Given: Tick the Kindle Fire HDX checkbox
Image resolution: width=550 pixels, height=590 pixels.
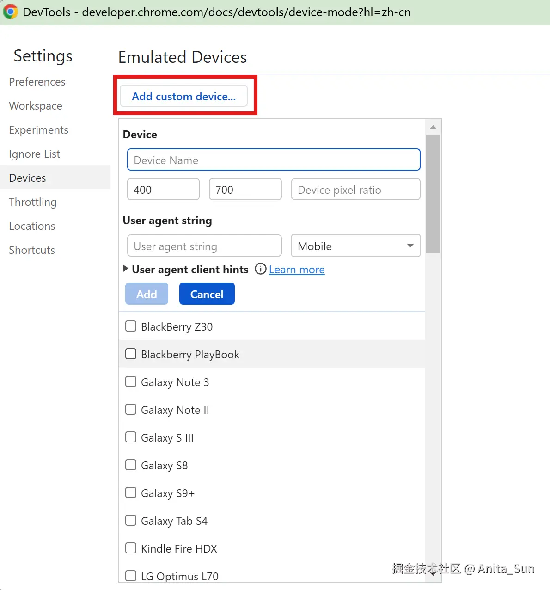Looking at the screenshot, I should 131,548.
